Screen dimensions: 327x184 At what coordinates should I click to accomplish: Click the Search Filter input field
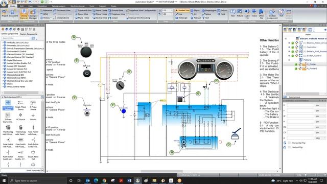(x=16, y=38)
